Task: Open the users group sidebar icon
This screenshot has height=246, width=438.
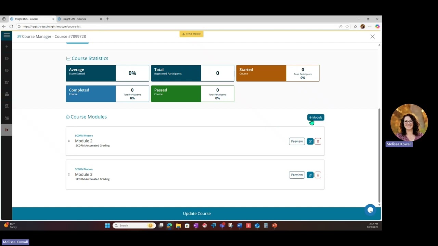Action: point(7,118)
